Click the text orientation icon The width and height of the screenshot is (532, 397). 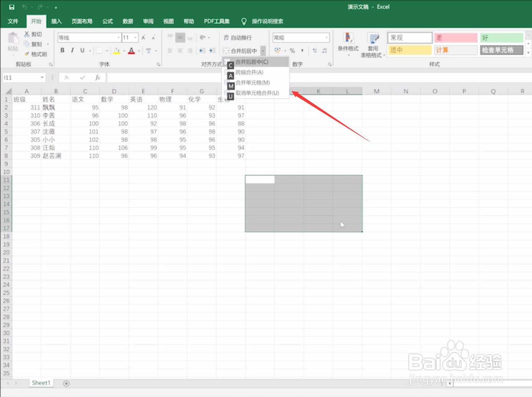pos(202,37)
